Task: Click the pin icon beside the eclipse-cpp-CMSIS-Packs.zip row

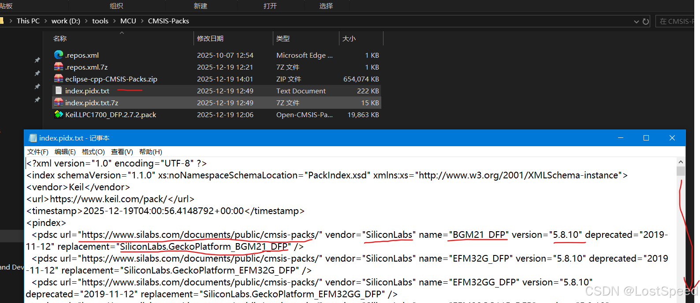Action: [x=37, y=87]
